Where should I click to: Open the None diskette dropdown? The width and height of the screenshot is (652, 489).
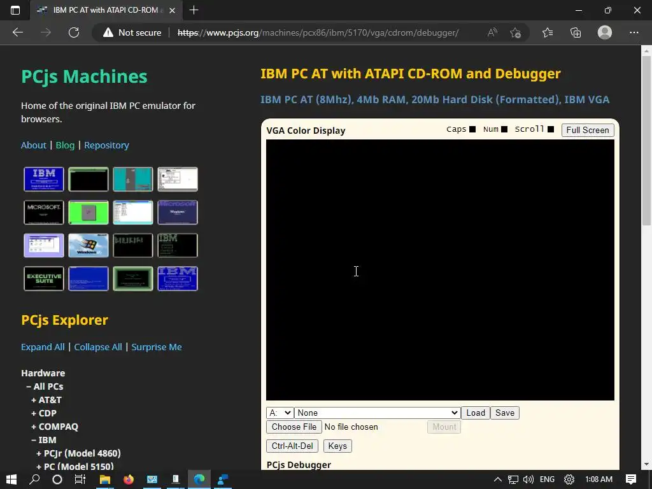coord(377,413)
